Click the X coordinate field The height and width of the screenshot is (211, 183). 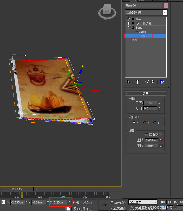18,202
